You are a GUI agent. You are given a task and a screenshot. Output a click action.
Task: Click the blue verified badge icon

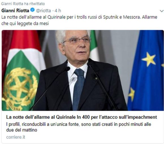point(33,10)
